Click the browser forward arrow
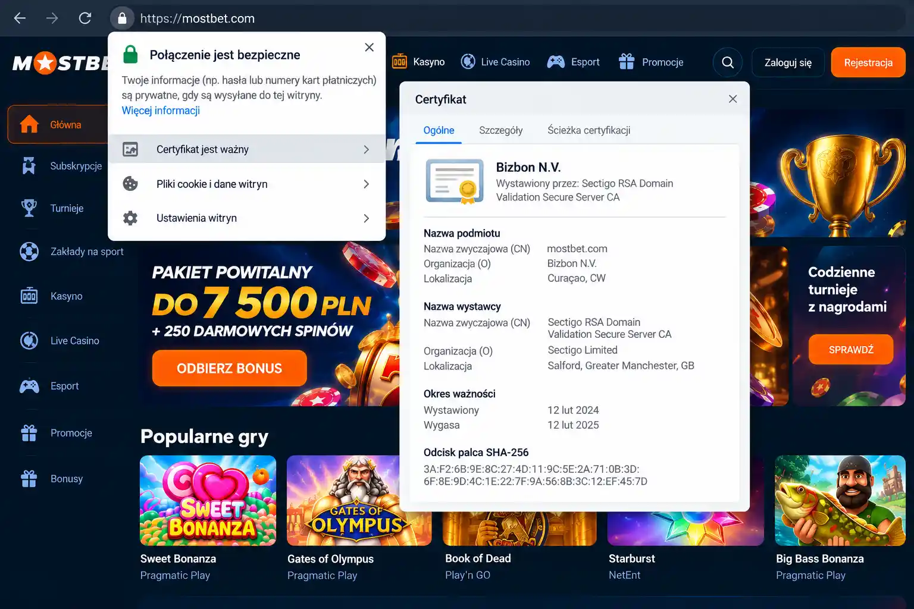Viewport: 914px width, 609px height. pos(52,18)
